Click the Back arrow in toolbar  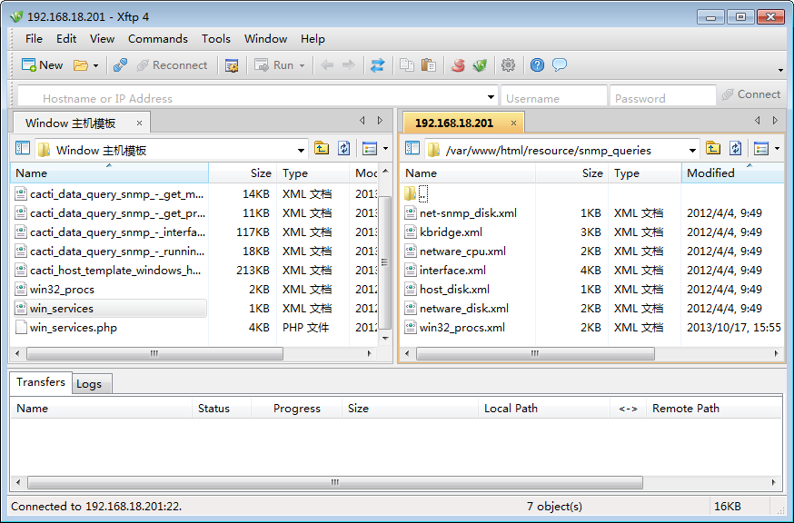click(x=327, y=64)
